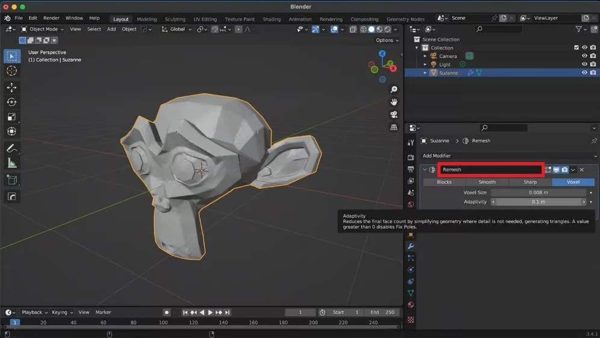Open the Object Data mesh tab

[410, 293]
